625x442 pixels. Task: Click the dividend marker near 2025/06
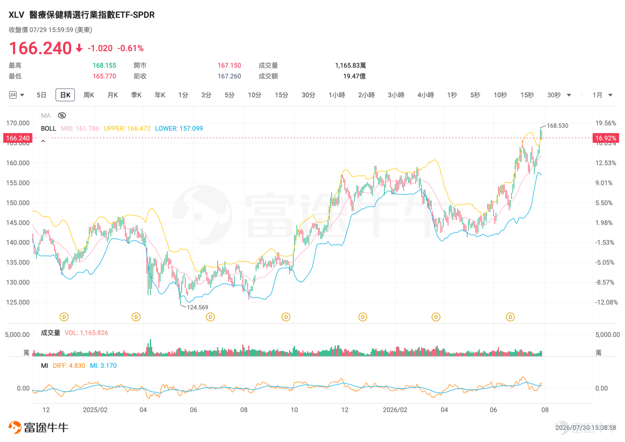coord(210,317)
